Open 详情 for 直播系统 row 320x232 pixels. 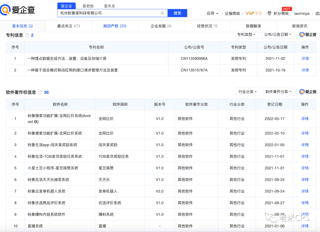305,226
